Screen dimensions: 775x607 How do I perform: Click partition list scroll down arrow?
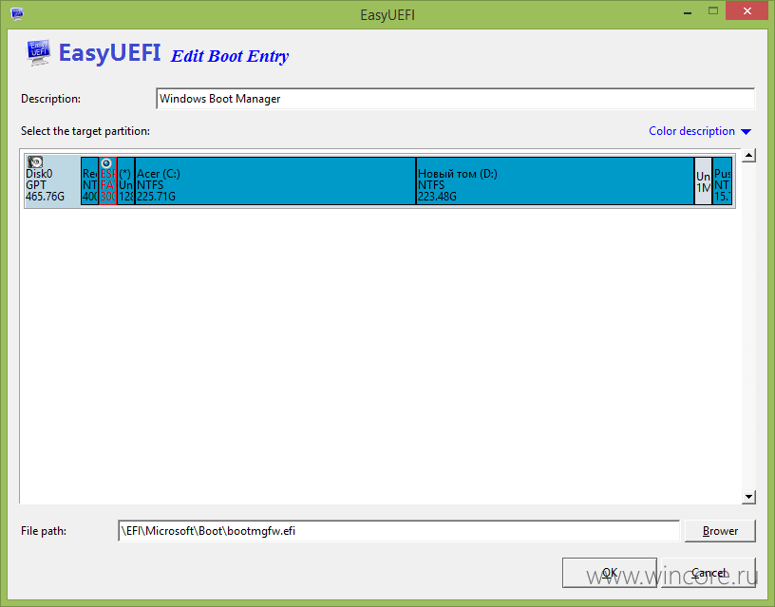click(x=748, y=497)
